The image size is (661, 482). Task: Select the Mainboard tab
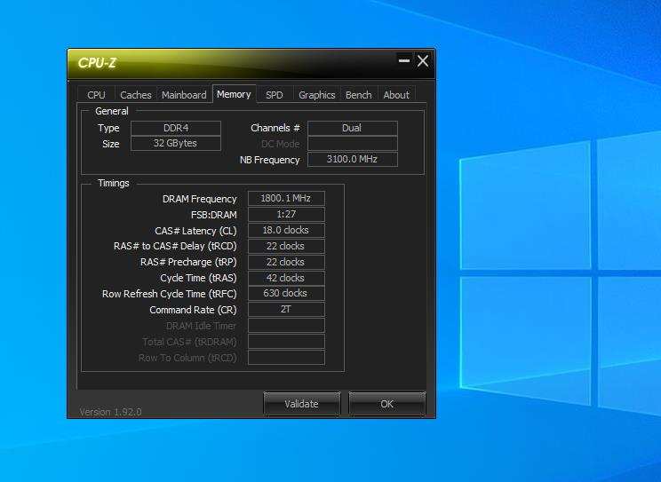click(184, 95)
